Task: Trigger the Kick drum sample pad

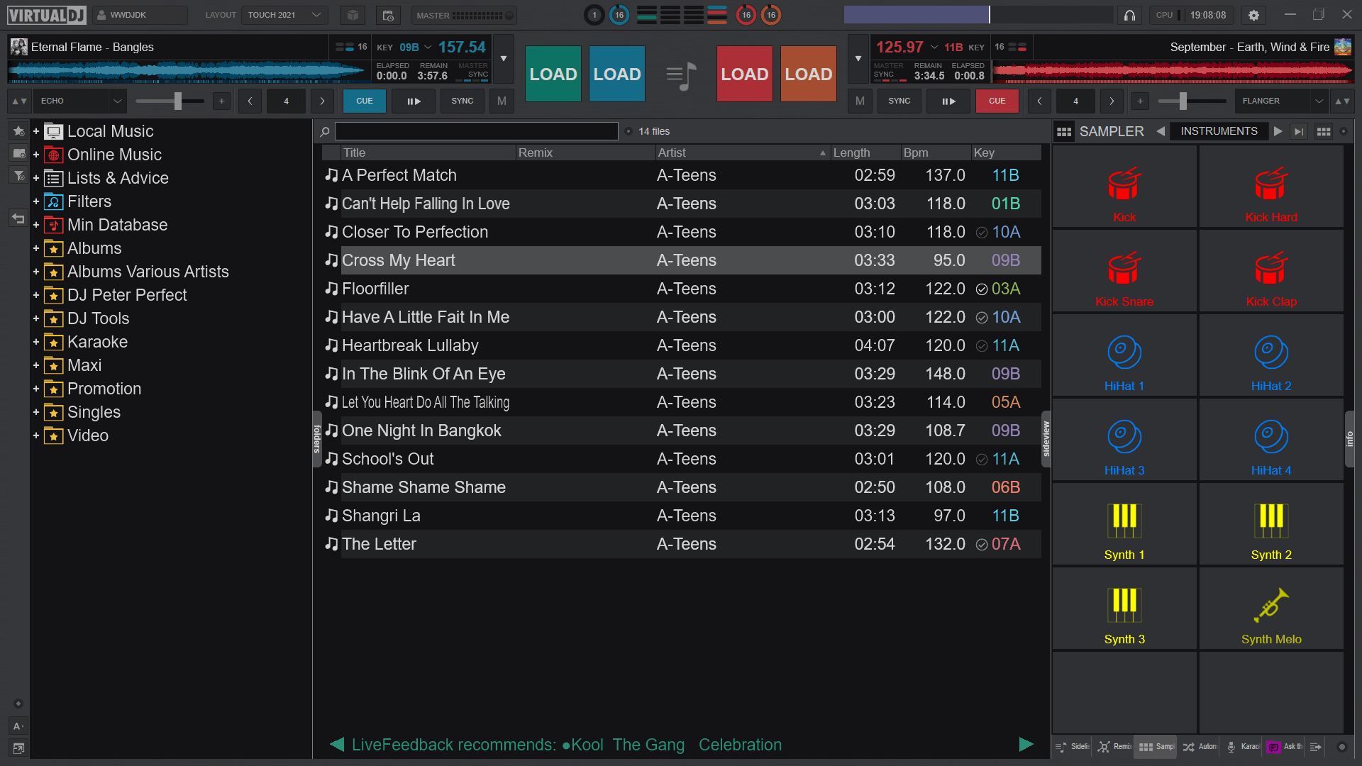Action: pyautogui.click(x=1124, y=187)
